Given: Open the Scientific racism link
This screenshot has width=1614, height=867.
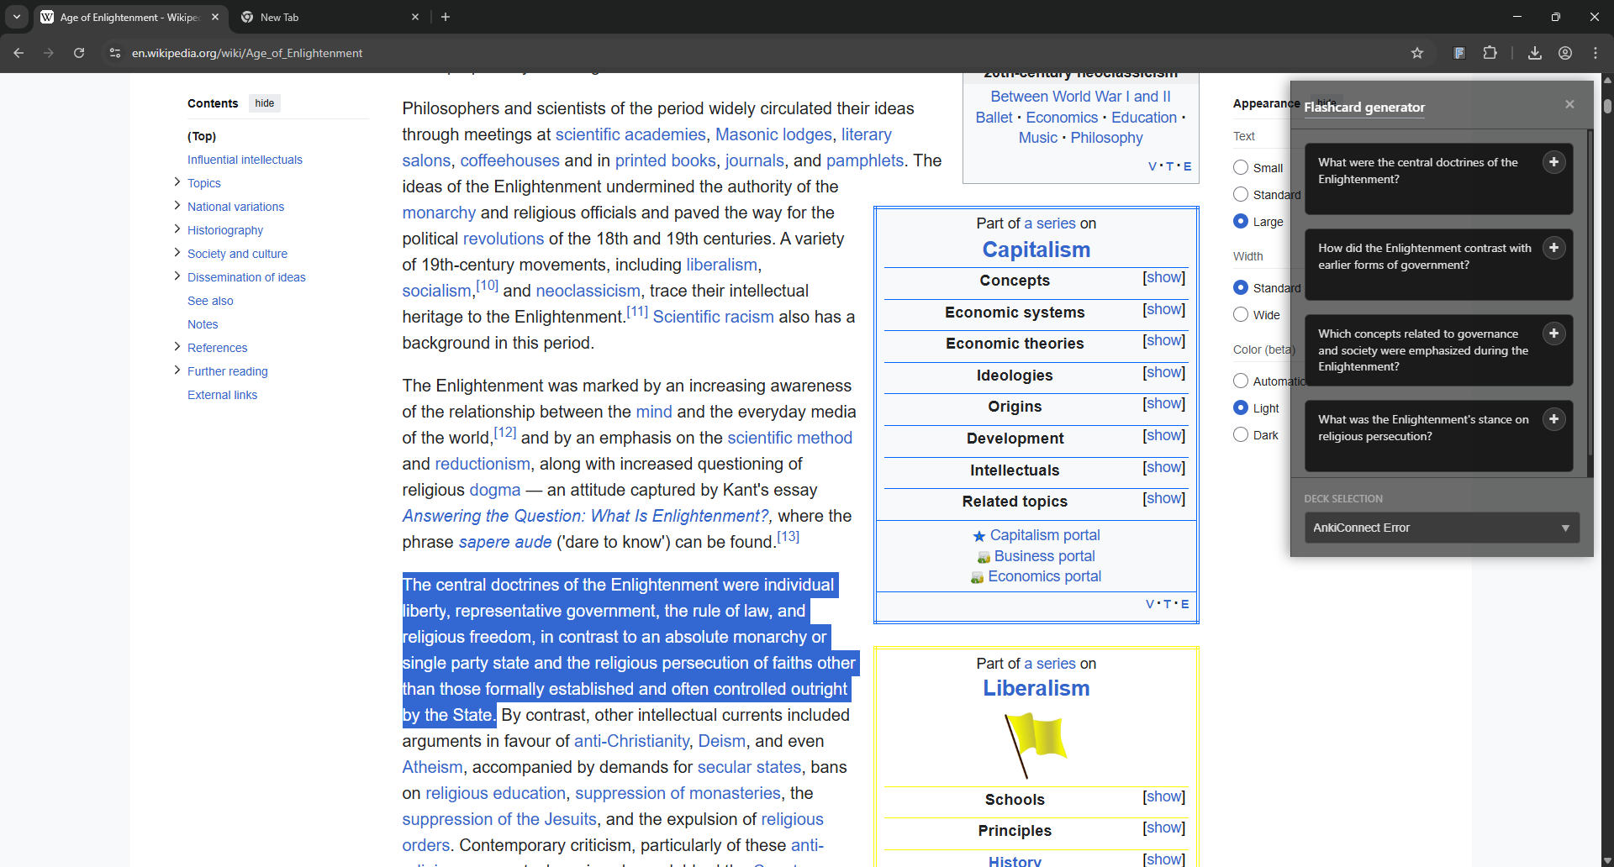Looking at the screenshot, I should (x=713, y=317).
